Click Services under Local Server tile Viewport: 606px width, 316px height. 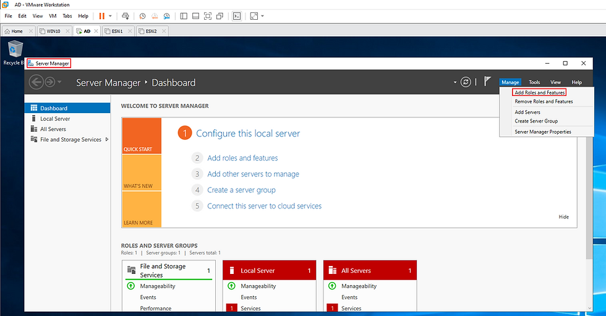coord(250,309)
